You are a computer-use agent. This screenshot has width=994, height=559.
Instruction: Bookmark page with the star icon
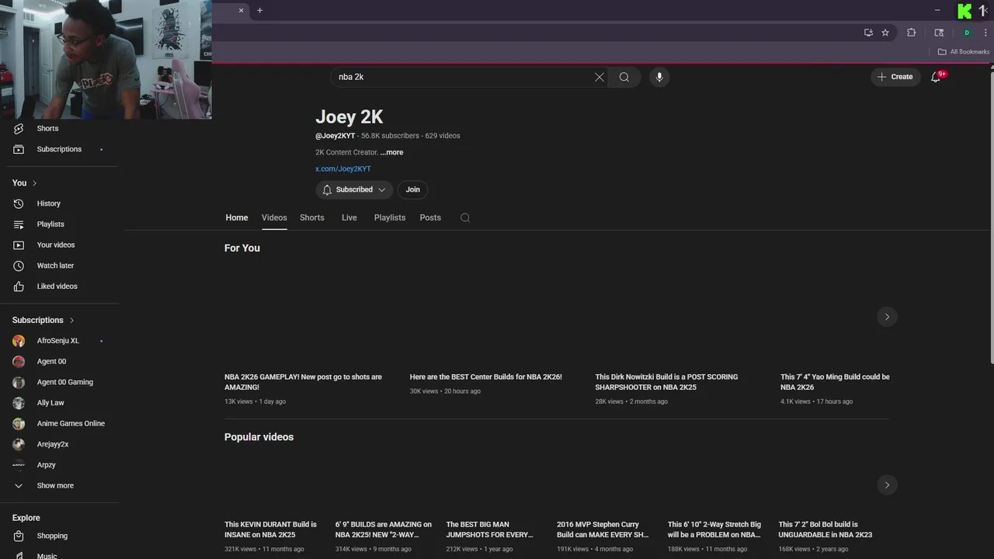[885, 33]
